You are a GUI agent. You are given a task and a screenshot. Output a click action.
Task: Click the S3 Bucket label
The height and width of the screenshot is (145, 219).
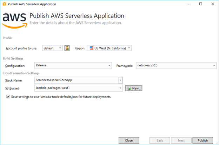[12, 88]
